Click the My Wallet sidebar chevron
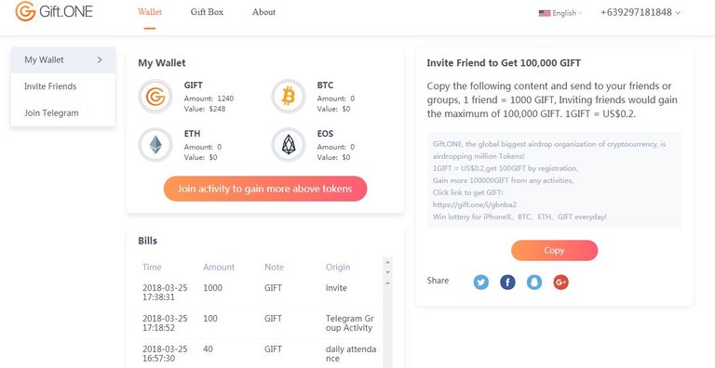Image resolution: width=715 pixels, height=368 pixels. point(100,59)
